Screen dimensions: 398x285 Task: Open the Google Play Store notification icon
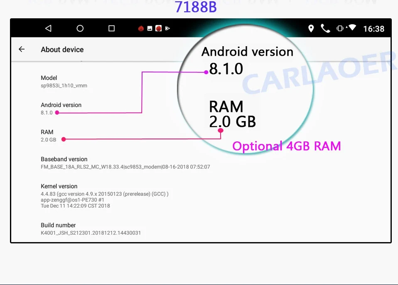168,28
